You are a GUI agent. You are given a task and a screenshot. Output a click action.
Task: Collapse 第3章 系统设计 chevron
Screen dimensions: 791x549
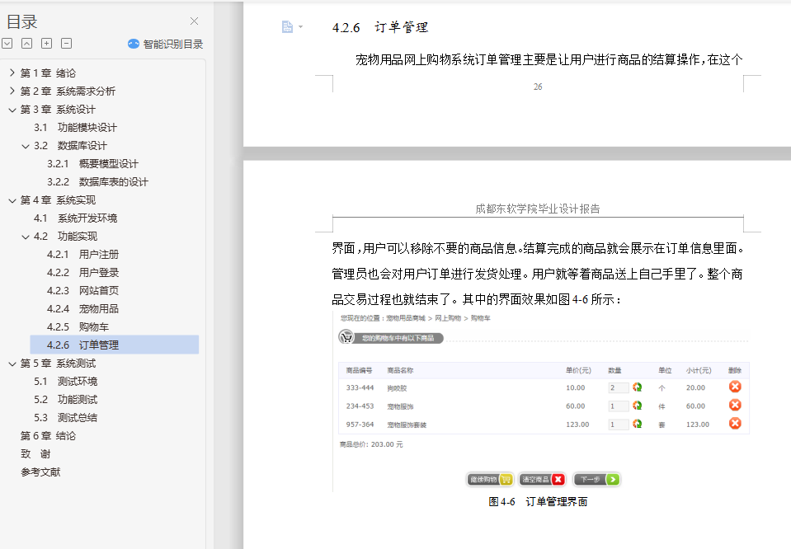12,110
